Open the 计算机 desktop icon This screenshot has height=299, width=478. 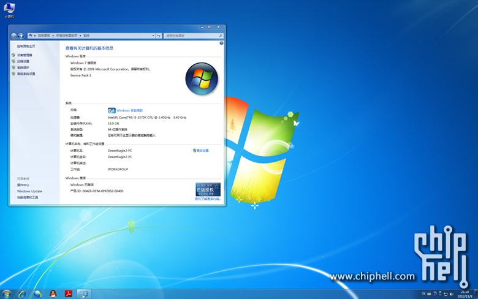pos(9,10)
